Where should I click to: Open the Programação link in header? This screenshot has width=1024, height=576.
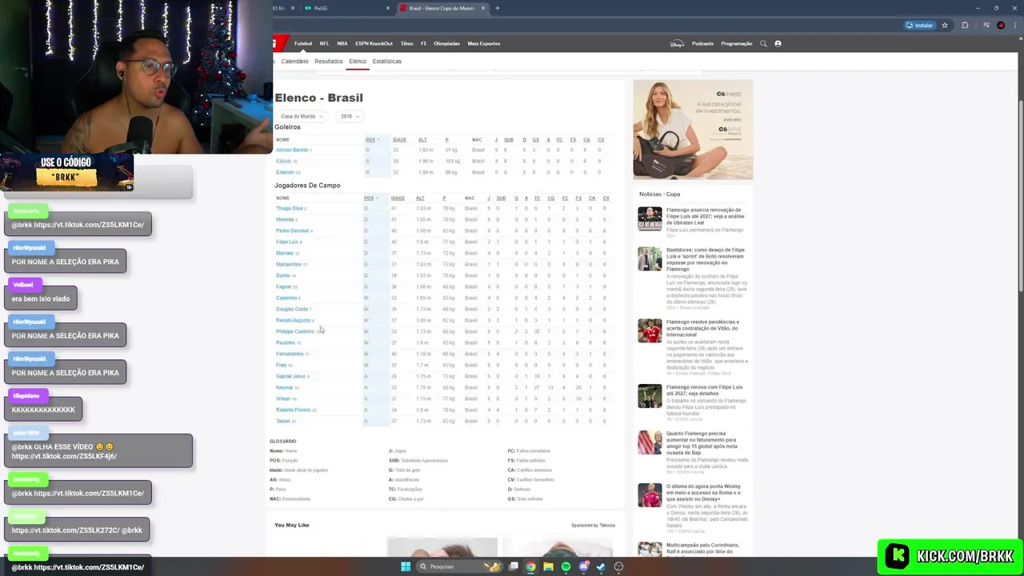736,43
